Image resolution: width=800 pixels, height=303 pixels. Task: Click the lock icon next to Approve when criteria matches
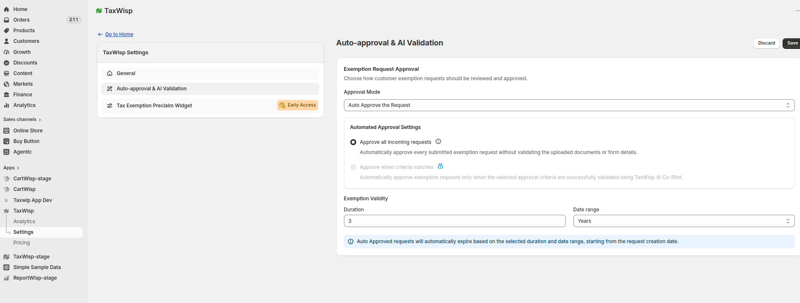tap(440, 166)
